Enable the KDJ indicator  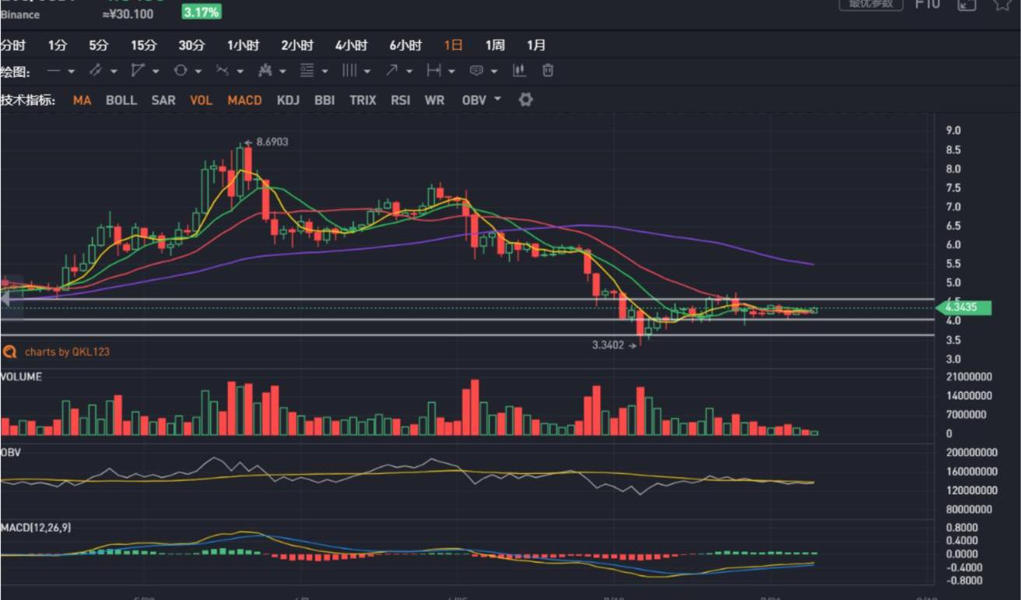click(x=288, y=100)
